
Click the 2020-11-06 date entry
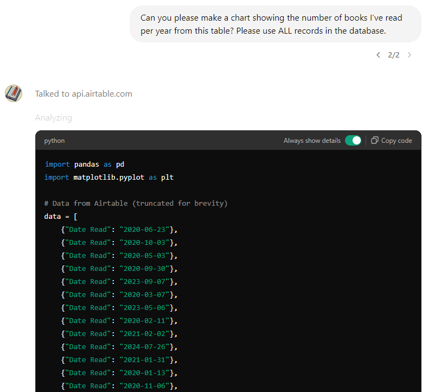coord(119,385)
